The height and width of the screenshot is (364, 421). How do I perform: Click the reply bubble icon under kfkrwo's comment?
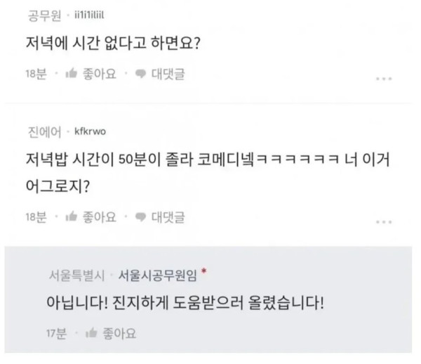(140, 217)
